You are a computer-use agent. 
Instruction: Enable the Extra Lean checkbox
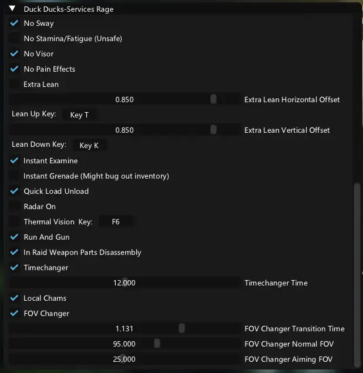tap(15, 85)
